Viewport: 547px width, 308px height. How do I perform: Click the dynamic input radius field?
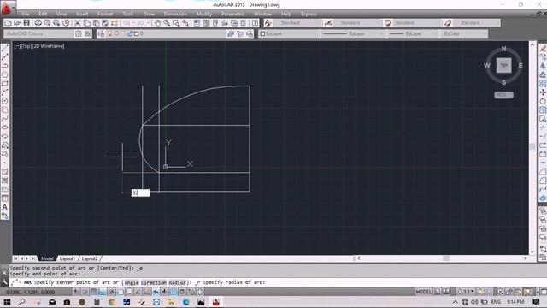pos(140,192)
